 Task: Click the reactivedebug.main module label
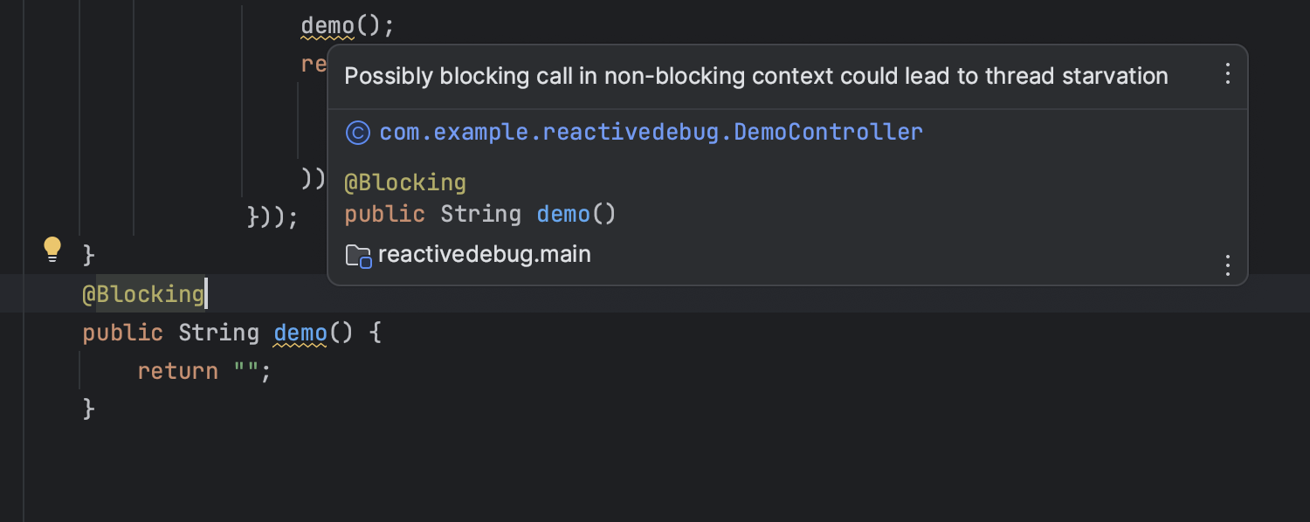tap(484, 255)
